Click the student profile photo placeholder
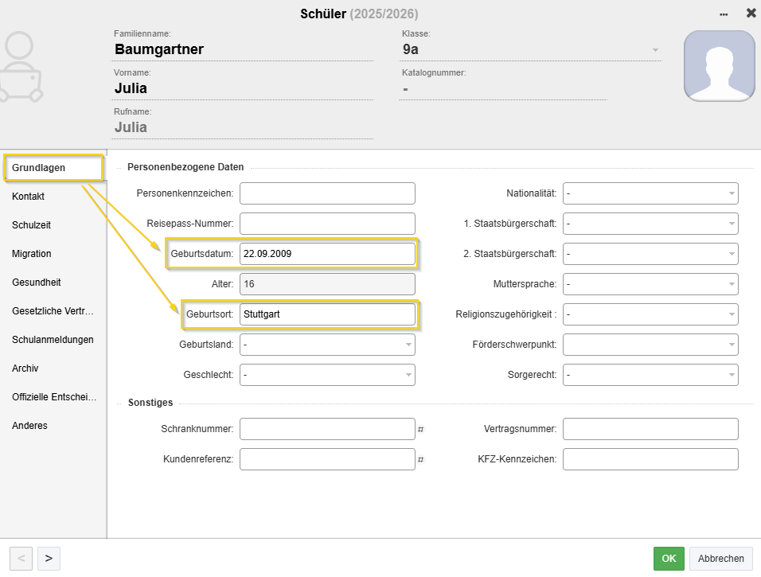Viewport: 761px width, 577px height. coord(719,66)
